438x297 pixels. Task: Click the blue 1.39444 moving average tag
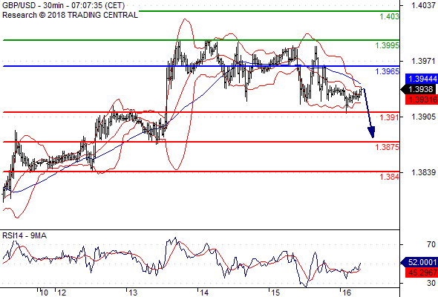pyautogui.click(x=422, y=79)
